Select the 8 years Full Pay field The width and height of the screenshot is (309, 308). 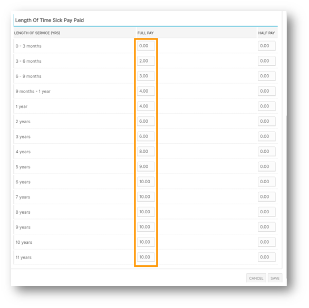[x=146, y=212]
